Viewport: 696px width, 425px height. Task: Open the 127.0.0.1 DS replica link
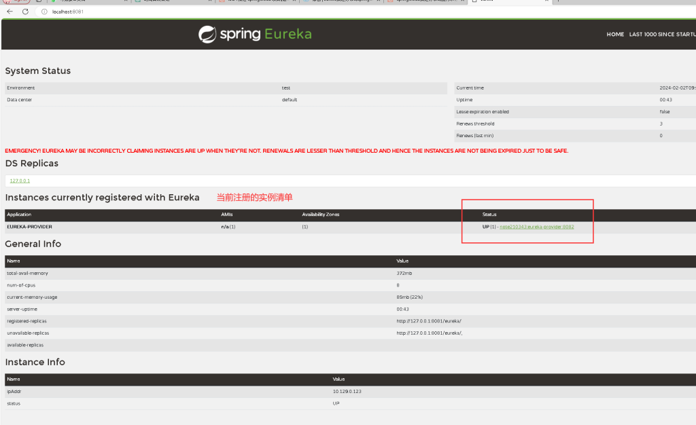click(x=20, y=181)
